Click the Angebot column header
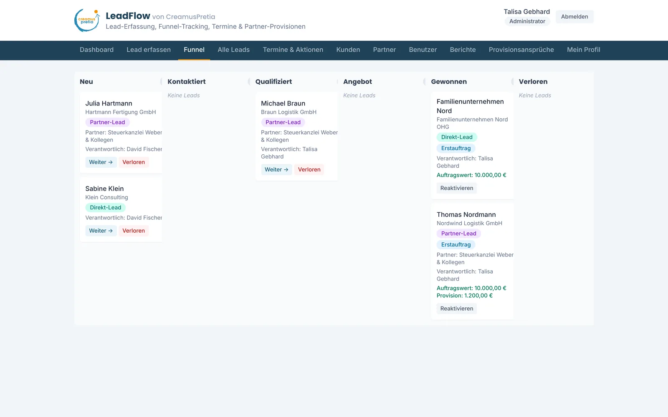Screen dimensions: 668x417 tap(357, 82)
